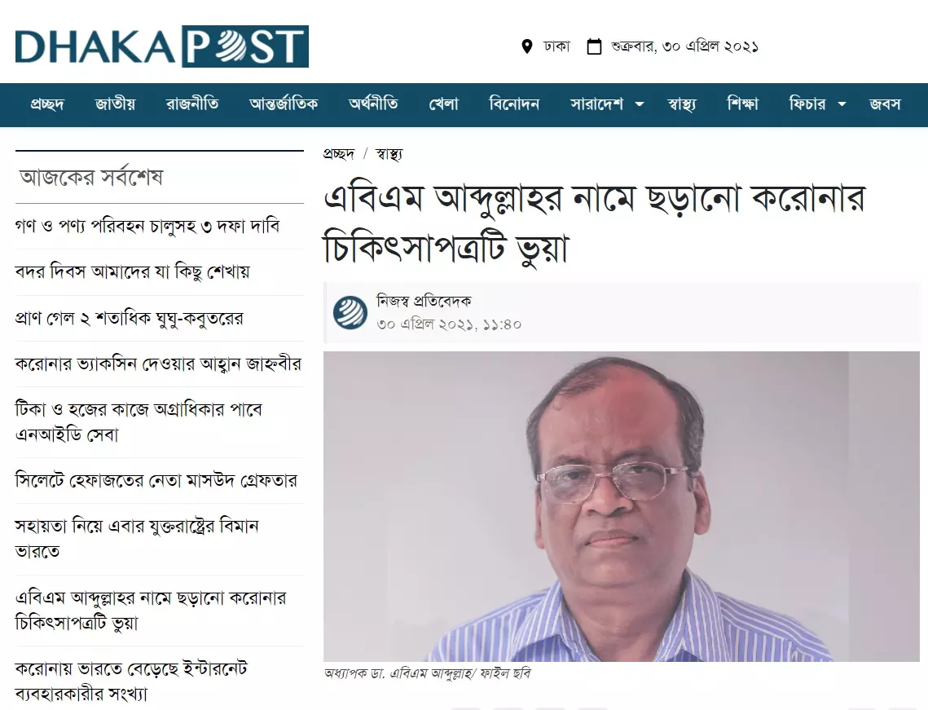Click the Dhaka Post logo
The image size is (928, 710).
pos(161,46)
